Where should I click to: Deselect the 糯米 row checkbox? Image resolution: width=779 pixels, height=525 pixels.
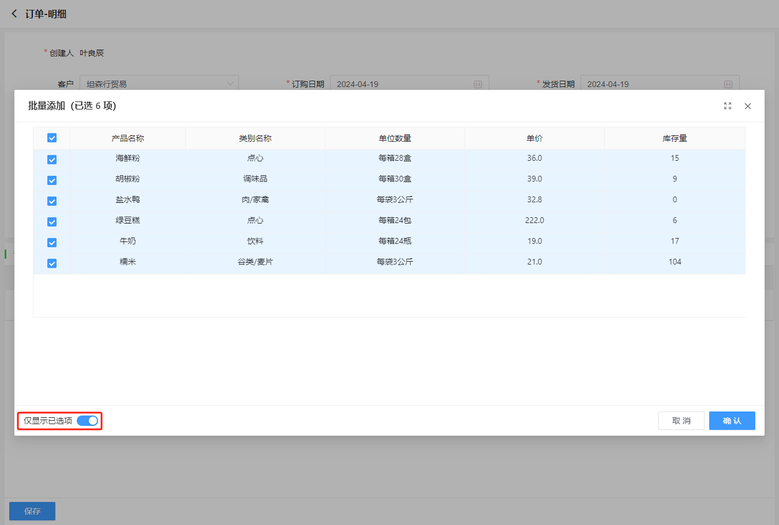52,263
